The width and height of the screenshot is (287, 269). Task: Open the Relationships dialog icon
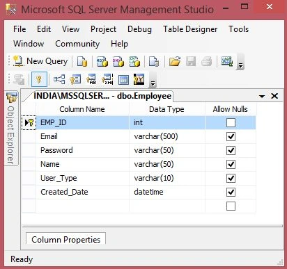pos(59,79)
